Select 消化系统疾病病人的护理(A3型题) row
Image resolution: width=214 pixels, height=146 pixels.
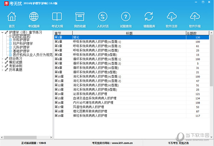(132, 85)
